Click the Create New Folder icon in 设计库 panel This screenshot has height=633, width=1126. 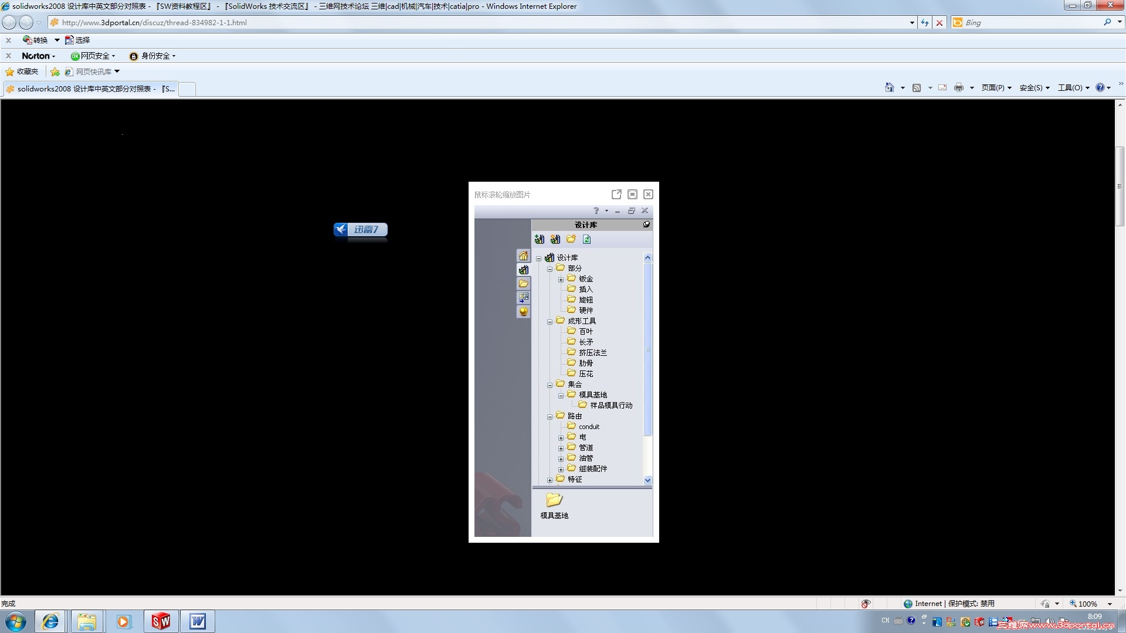571,239
